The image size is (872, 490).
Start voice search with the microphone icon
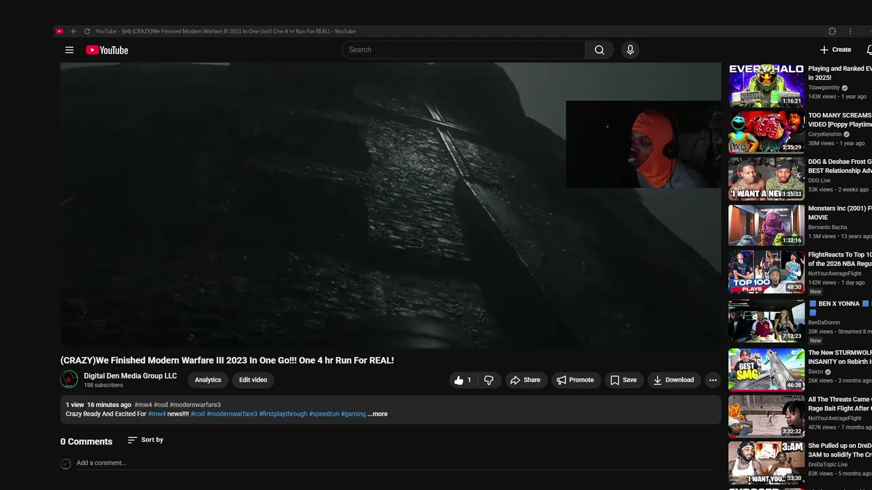[630, 50]
